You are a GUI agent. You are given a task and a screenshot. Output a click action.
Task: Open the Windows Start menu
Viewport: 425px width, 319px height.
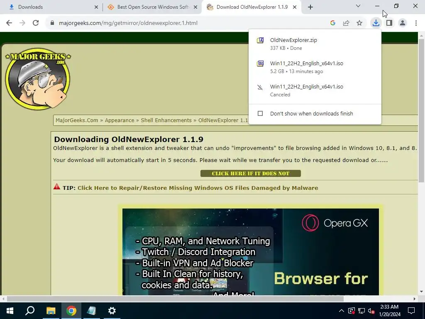coord(10,311)
